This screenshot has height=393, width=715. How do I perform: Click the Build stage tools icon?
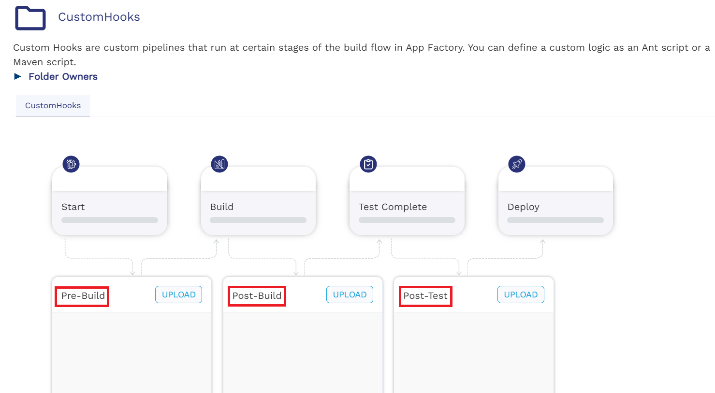(x=219, y=164)
